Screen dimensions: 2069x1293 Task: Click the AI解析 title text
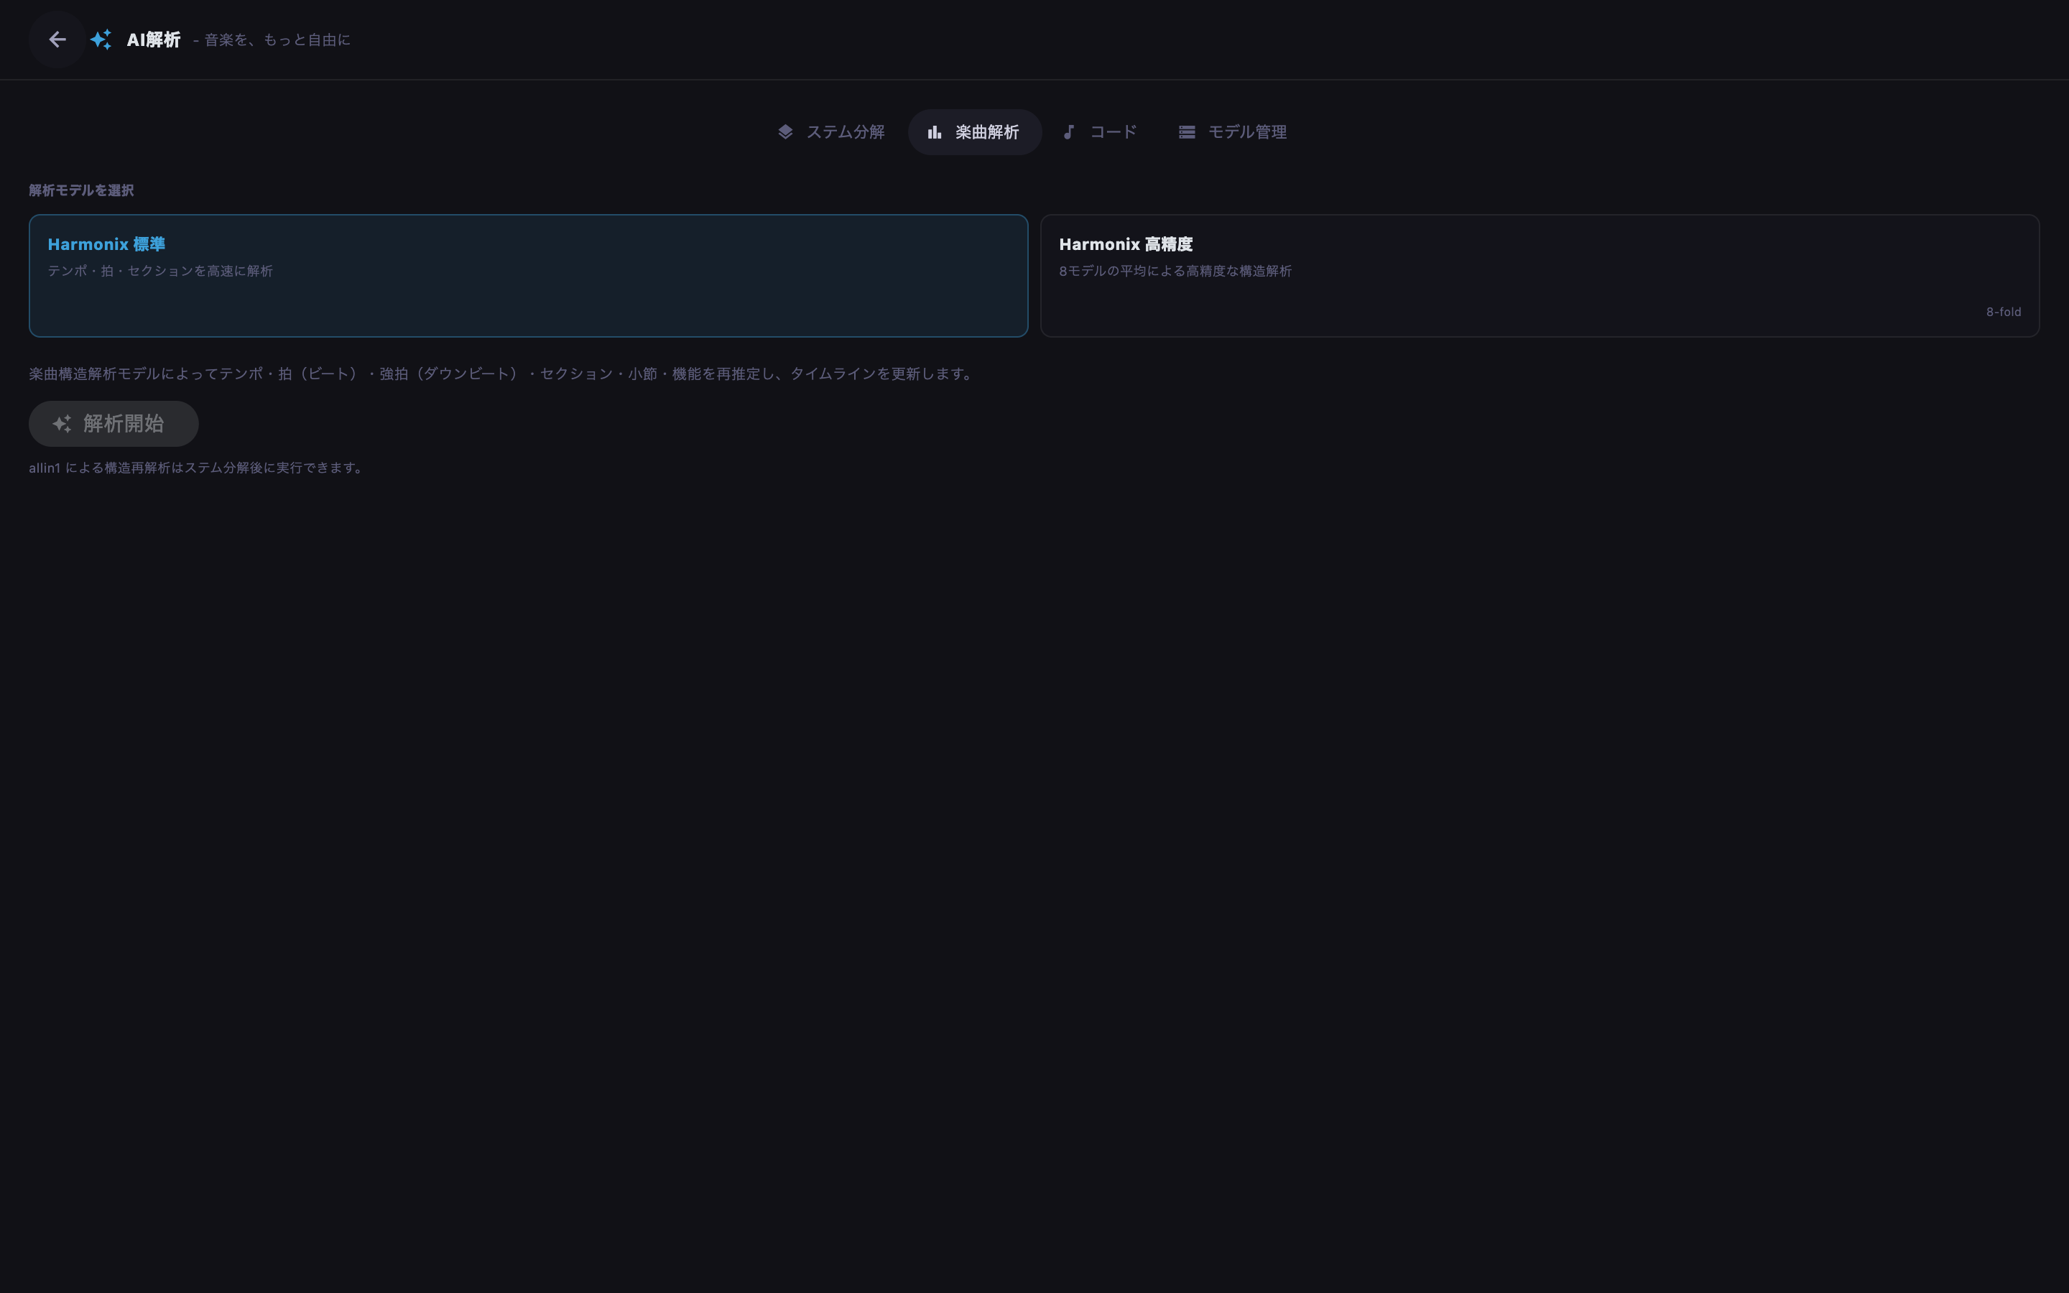(154, 40)
